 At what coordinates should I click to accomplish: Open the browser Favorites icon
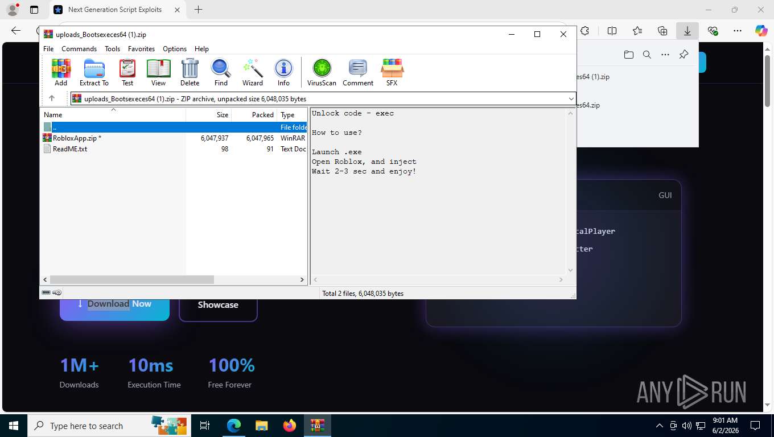(637, 31)
